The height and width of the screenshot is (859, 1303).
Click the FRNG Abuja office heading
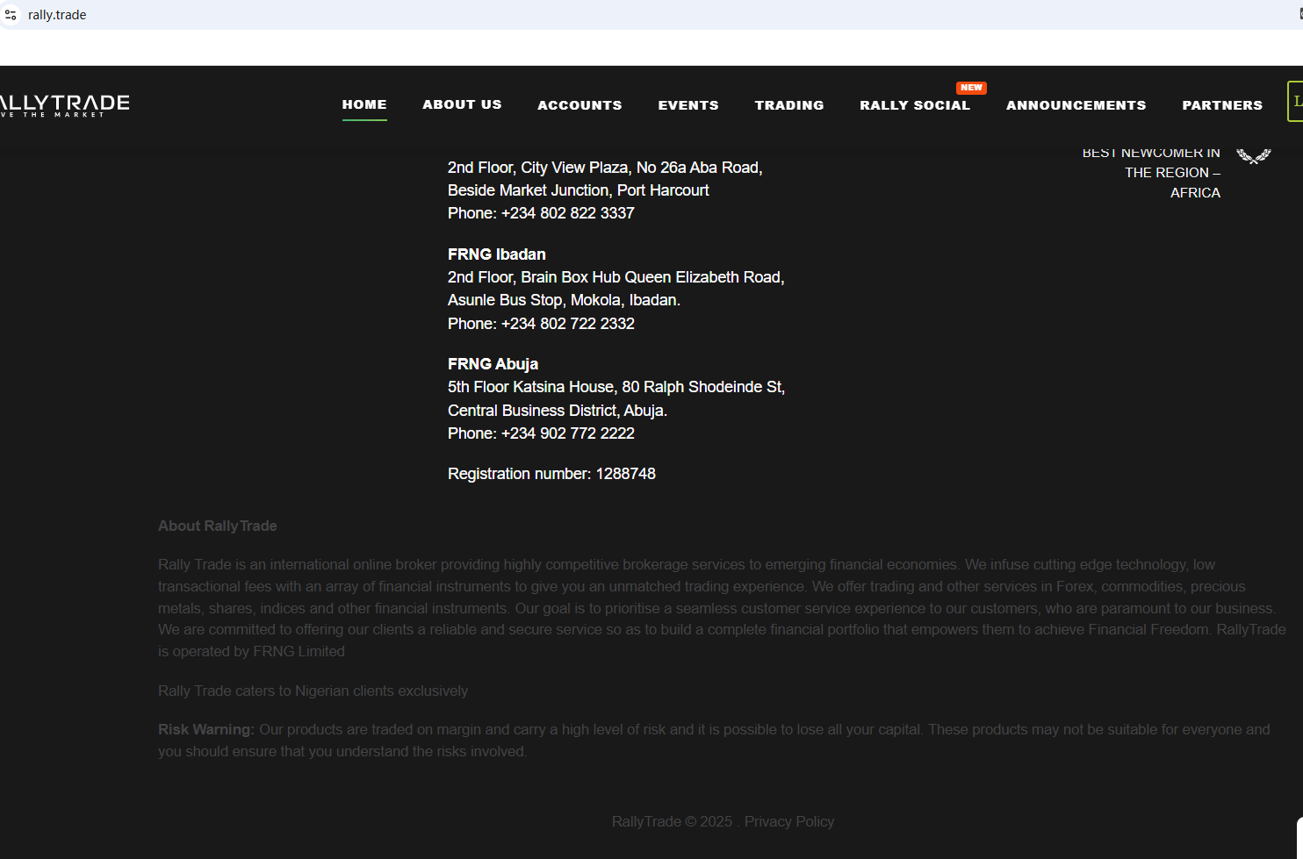(x=493, y=364)
